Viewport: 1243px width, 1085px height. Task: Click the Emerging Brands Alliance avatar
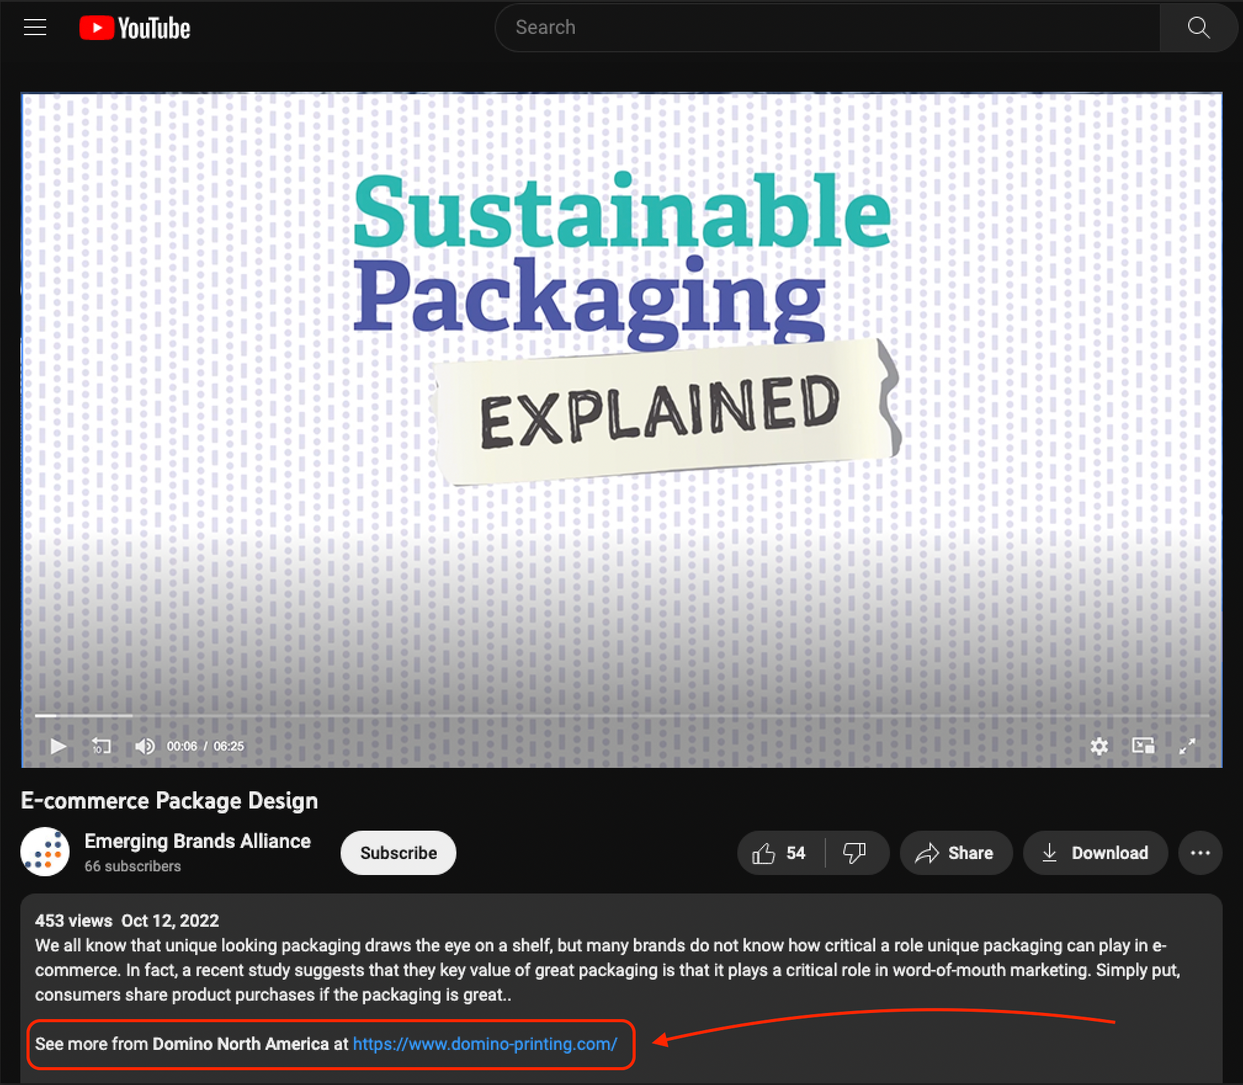45,852
